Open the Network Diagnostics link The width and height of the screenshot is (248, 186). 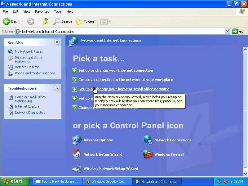tap(30, 113)
